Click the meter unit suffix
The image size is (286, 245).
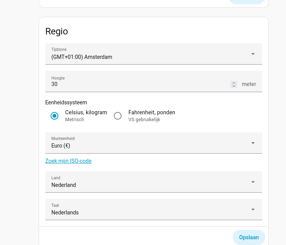point(249,84)
